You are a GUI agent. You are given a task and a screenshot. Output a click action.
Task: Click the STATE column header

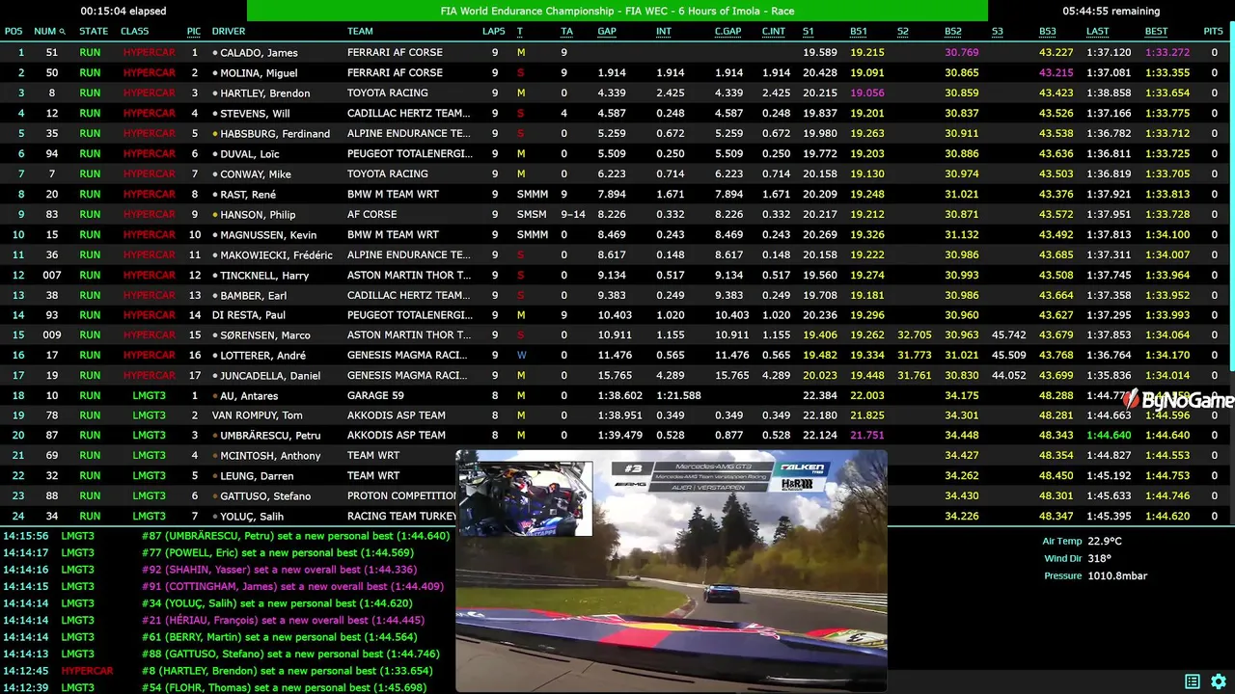click(94, 32)
